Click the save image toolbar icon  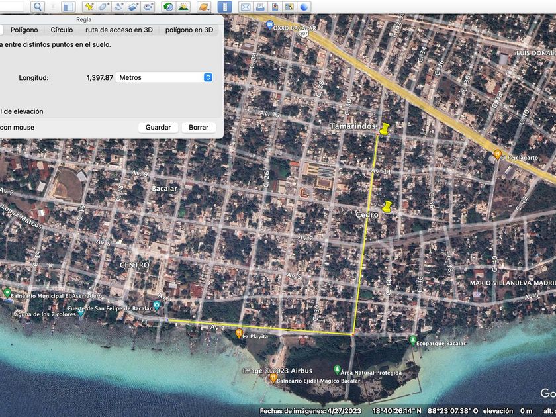pyautogui.click(x=275, y=7)
